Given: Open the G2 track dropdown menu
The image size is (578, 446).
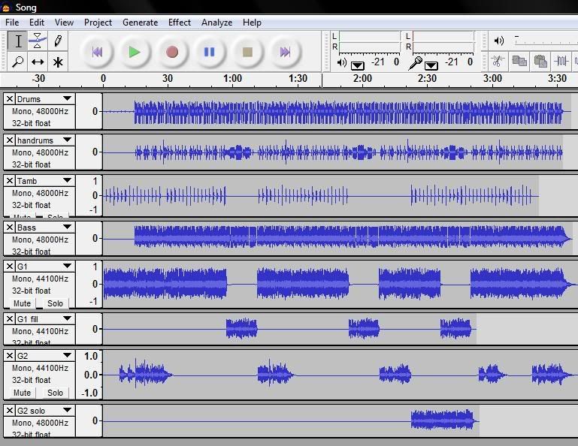Looking at the screenshot, I should pos(67,355).
